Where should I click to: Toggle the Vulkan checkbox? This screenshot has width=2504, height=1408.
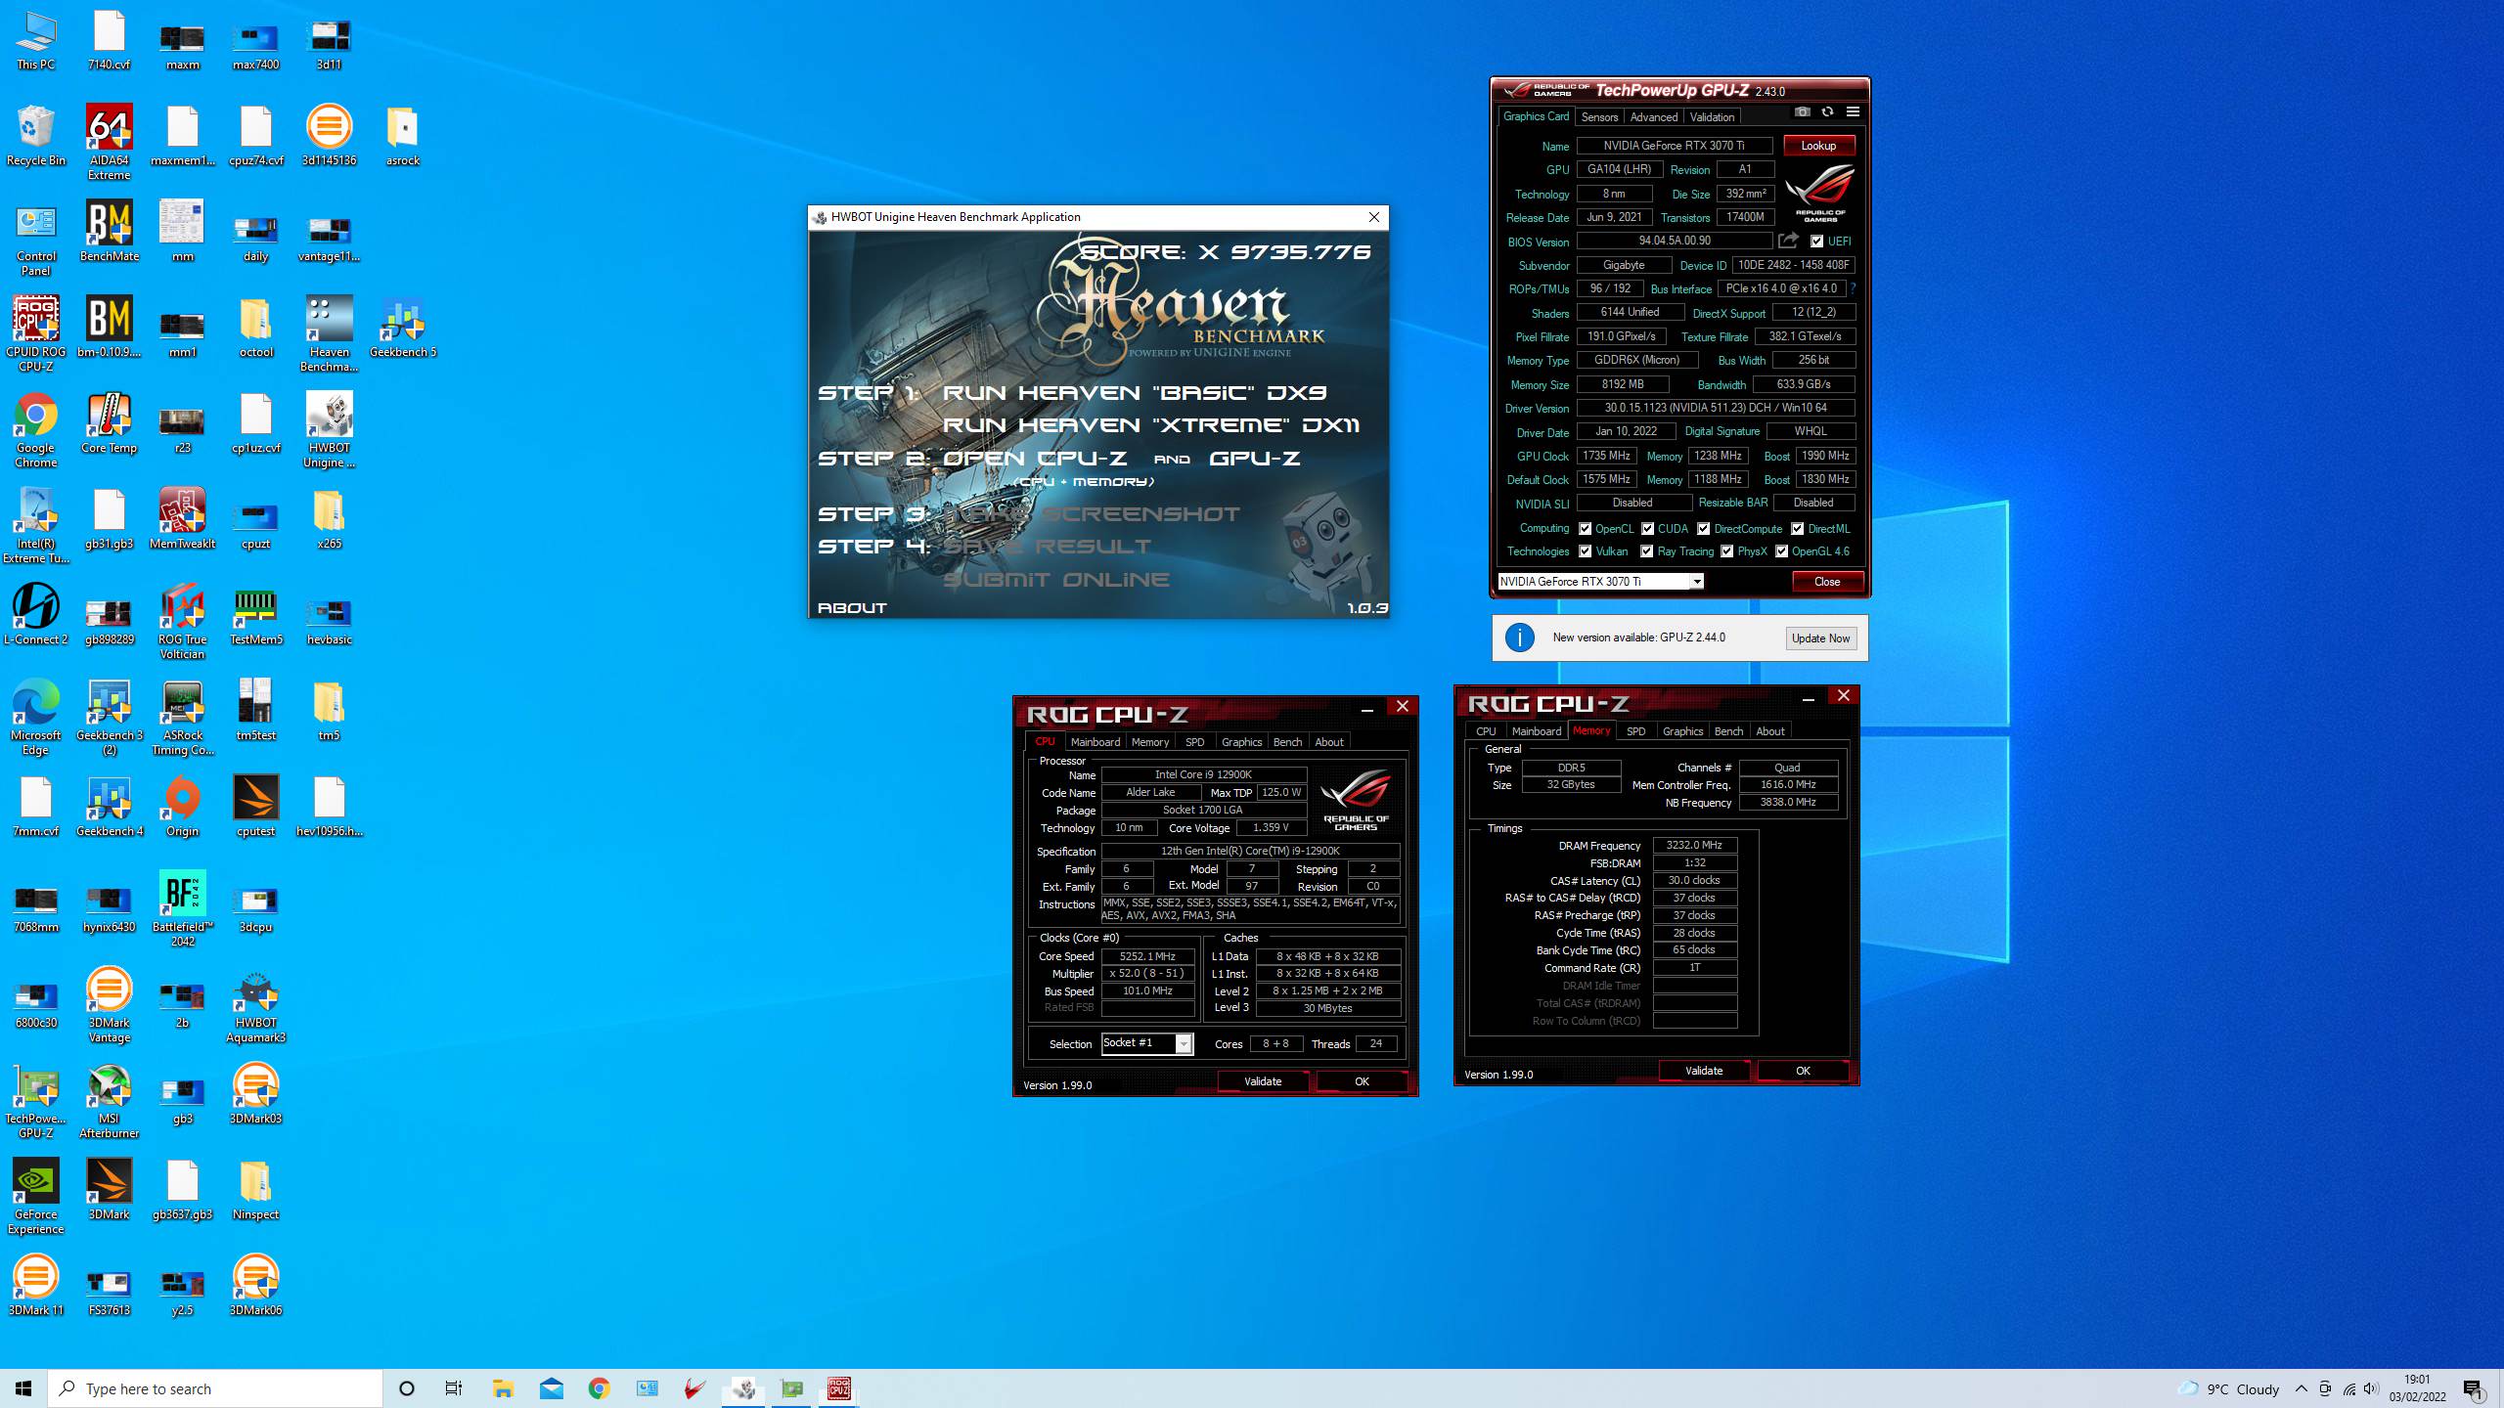[1585, 551]
